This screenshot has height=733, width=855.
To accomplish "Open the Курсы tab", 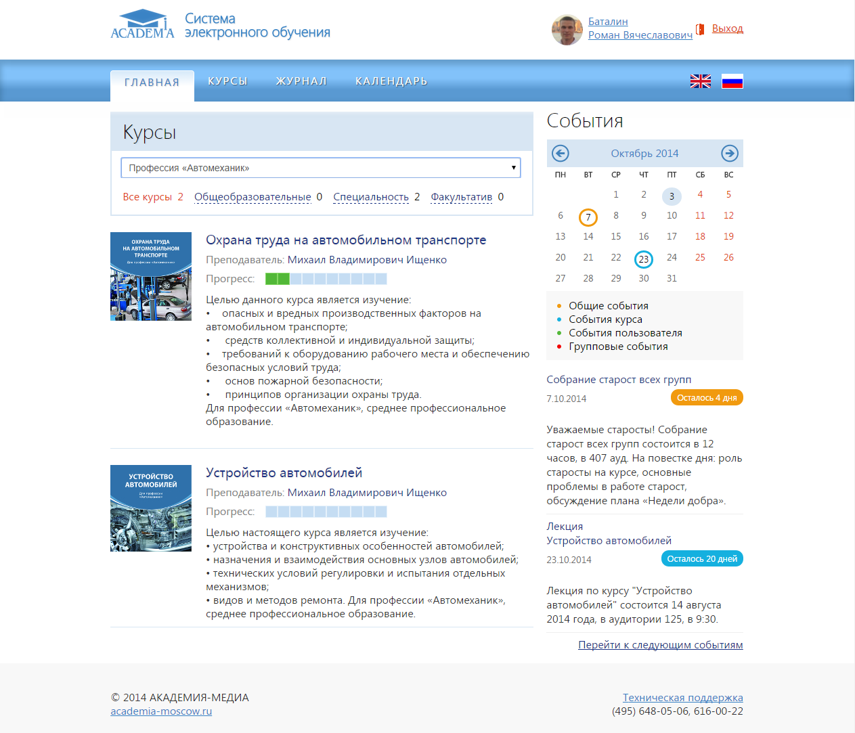I will coord(227,81).
